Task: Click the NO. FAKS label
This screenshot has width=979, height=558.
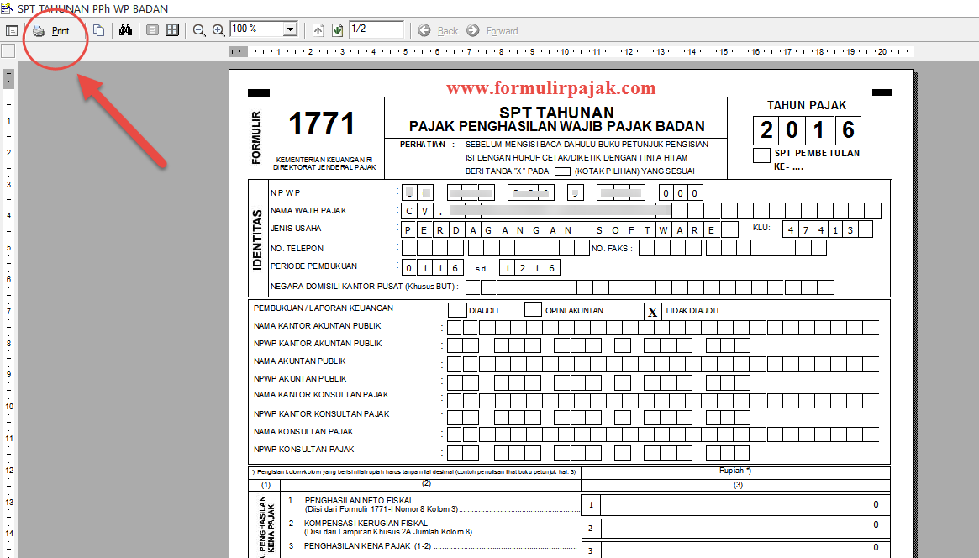Action: pyautogui.click(x=612, y=249)
